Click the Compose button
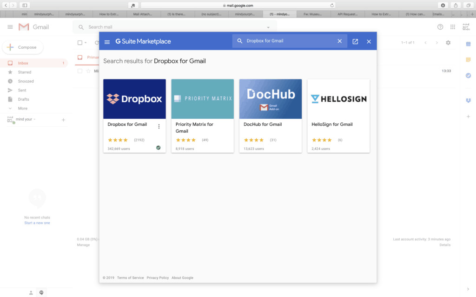Viewport: 476px width, 297px height. pyautogui.click(x=23, y=47)
